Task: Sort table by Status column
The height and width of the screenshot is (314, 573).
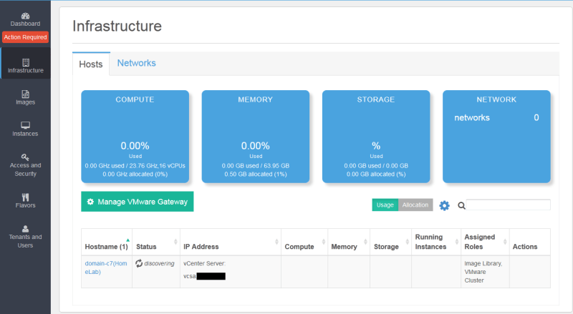Action: coord(146,246)
